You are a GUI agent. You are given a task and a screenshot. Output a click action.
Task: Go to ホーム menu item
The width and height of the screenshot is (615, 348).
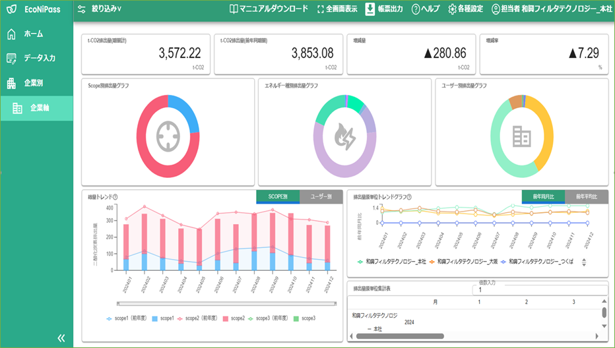coord(34,34)
